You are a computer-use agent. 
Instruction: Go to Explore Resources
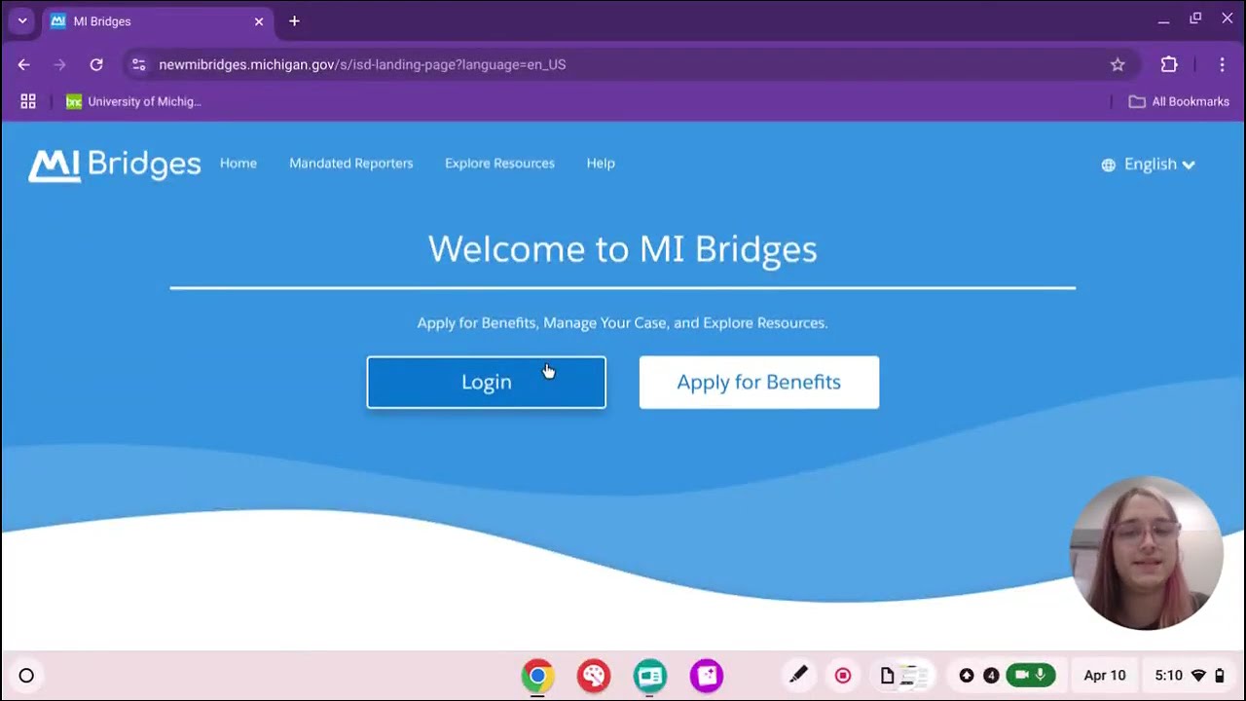(x=499, y=164)
